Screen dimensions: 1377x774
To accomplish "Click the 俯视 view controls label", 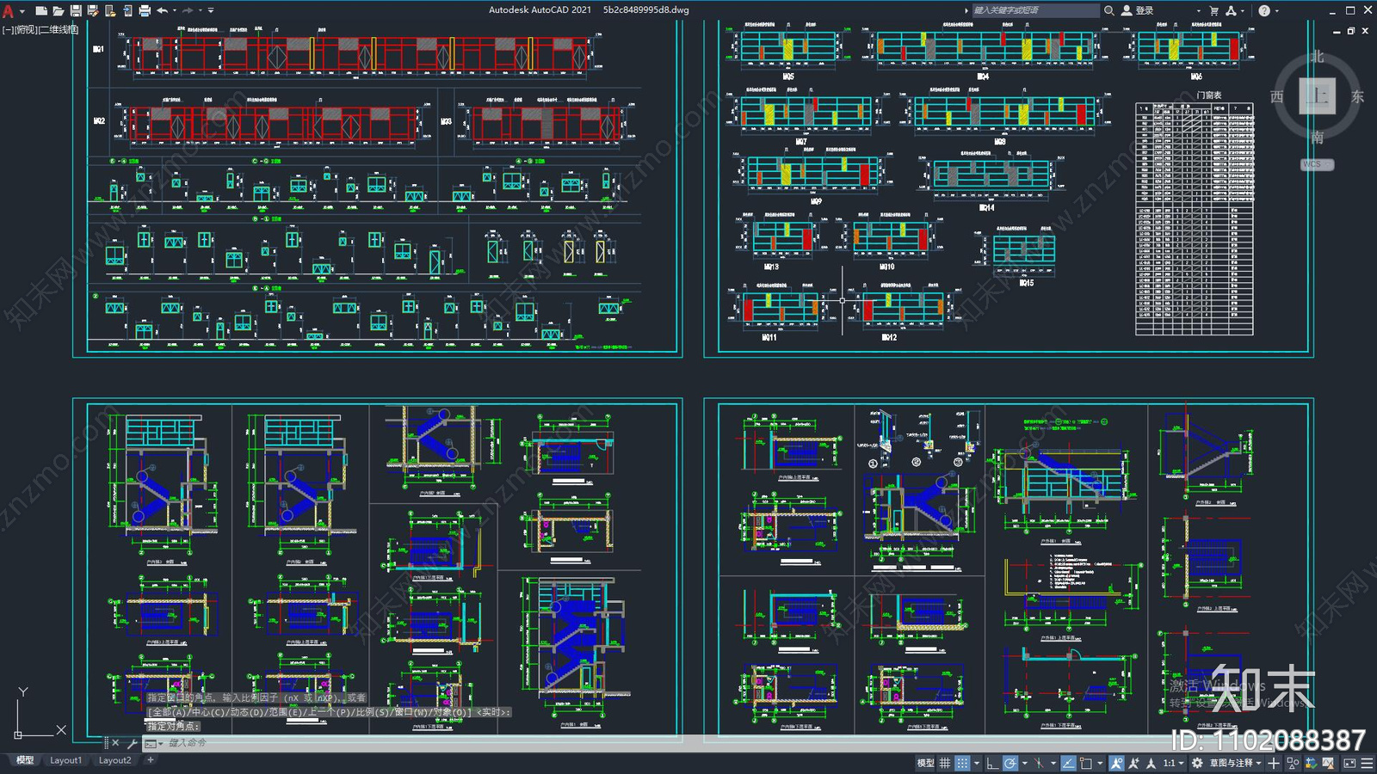I will click(x=26, y=29).
